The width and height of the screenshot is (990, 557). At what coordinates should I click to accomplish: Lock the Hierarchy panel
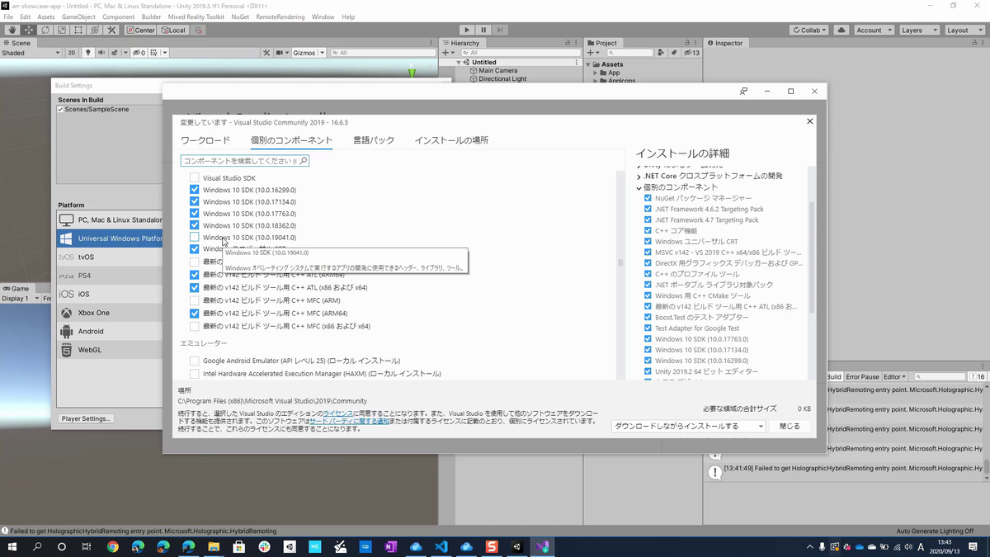tap(568, 43)
